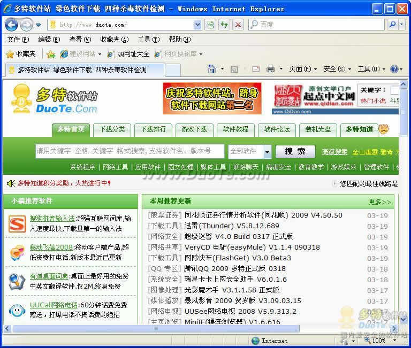The image size is (411, 348).
Task: Select the 软件教程 navigation tab
Action: 235,129
